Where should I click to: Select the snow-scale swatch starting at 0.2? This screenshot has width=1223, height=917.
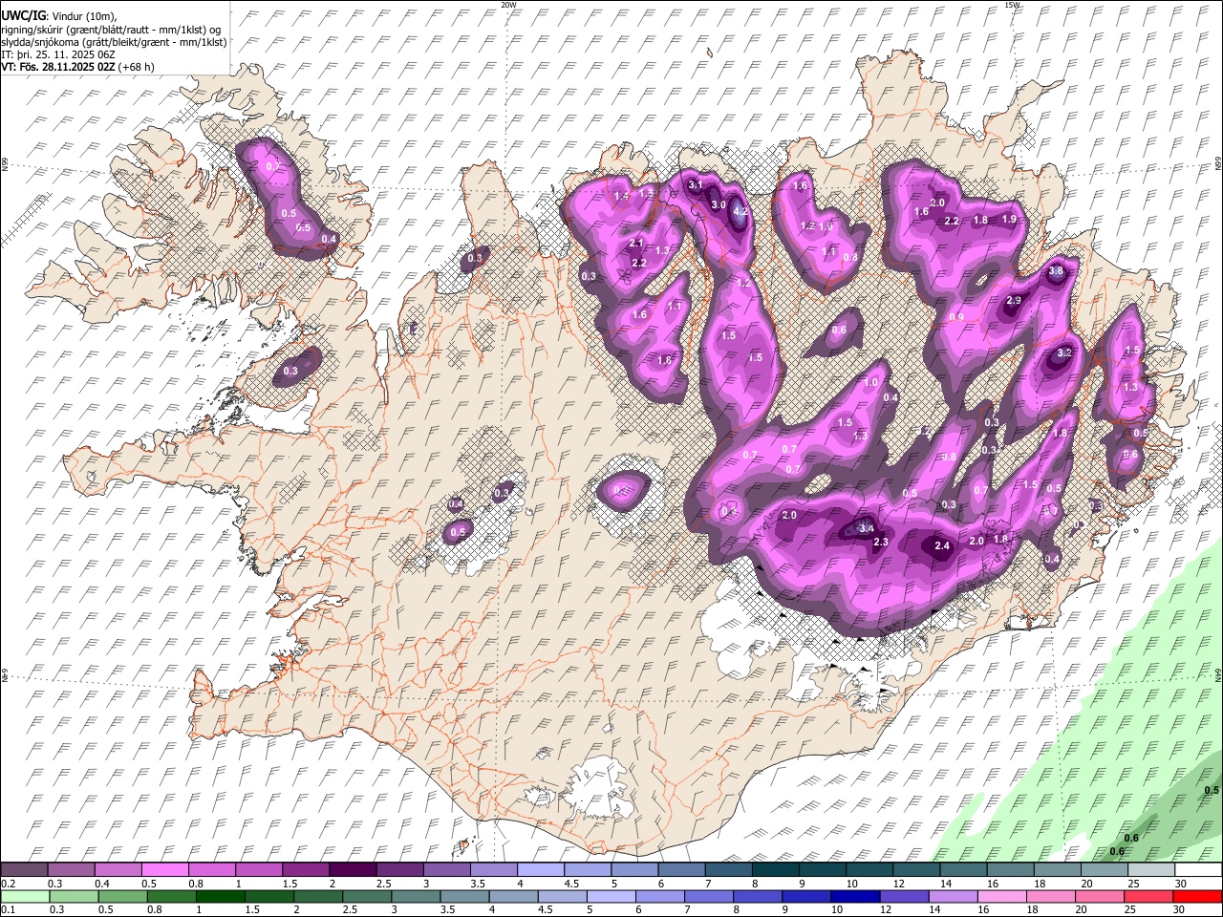coord(24,870)
